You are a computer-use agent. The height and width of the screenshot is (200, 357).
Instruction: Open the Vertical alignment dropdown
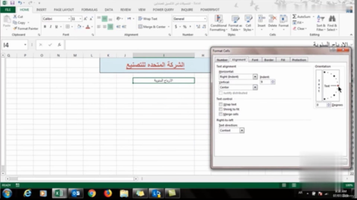click(255, 87)
